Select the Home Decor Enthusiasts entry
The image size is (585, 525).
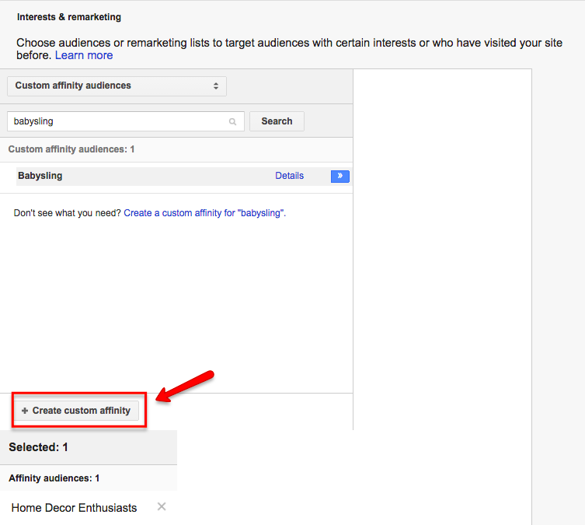[x=74, y=508]
